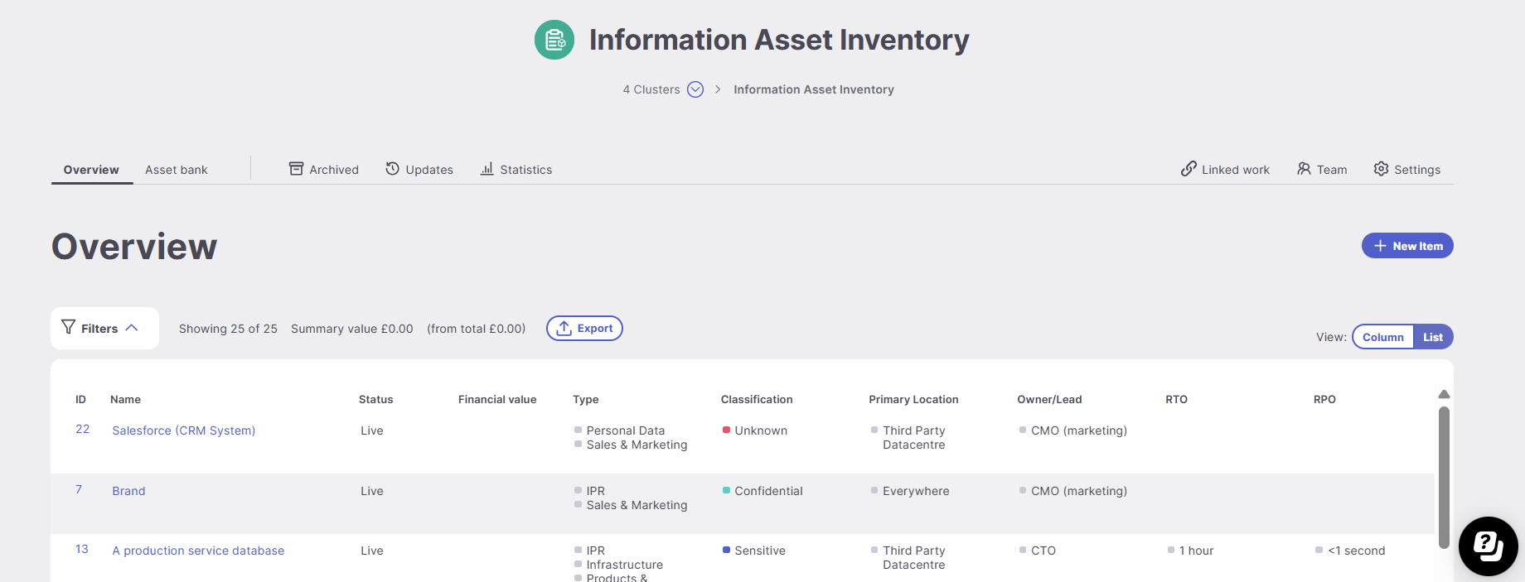This screenshot has height=582, width=1525.
Task: Open Salesforce (CRM System) asset
Action: 183,430
